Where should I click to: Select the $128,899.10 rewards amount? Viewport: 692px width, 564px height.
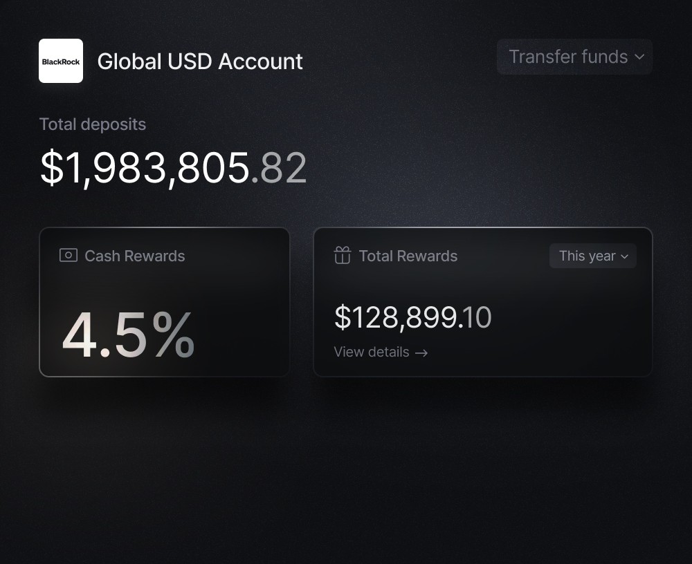pyautogui.click(x=412, y=317)
